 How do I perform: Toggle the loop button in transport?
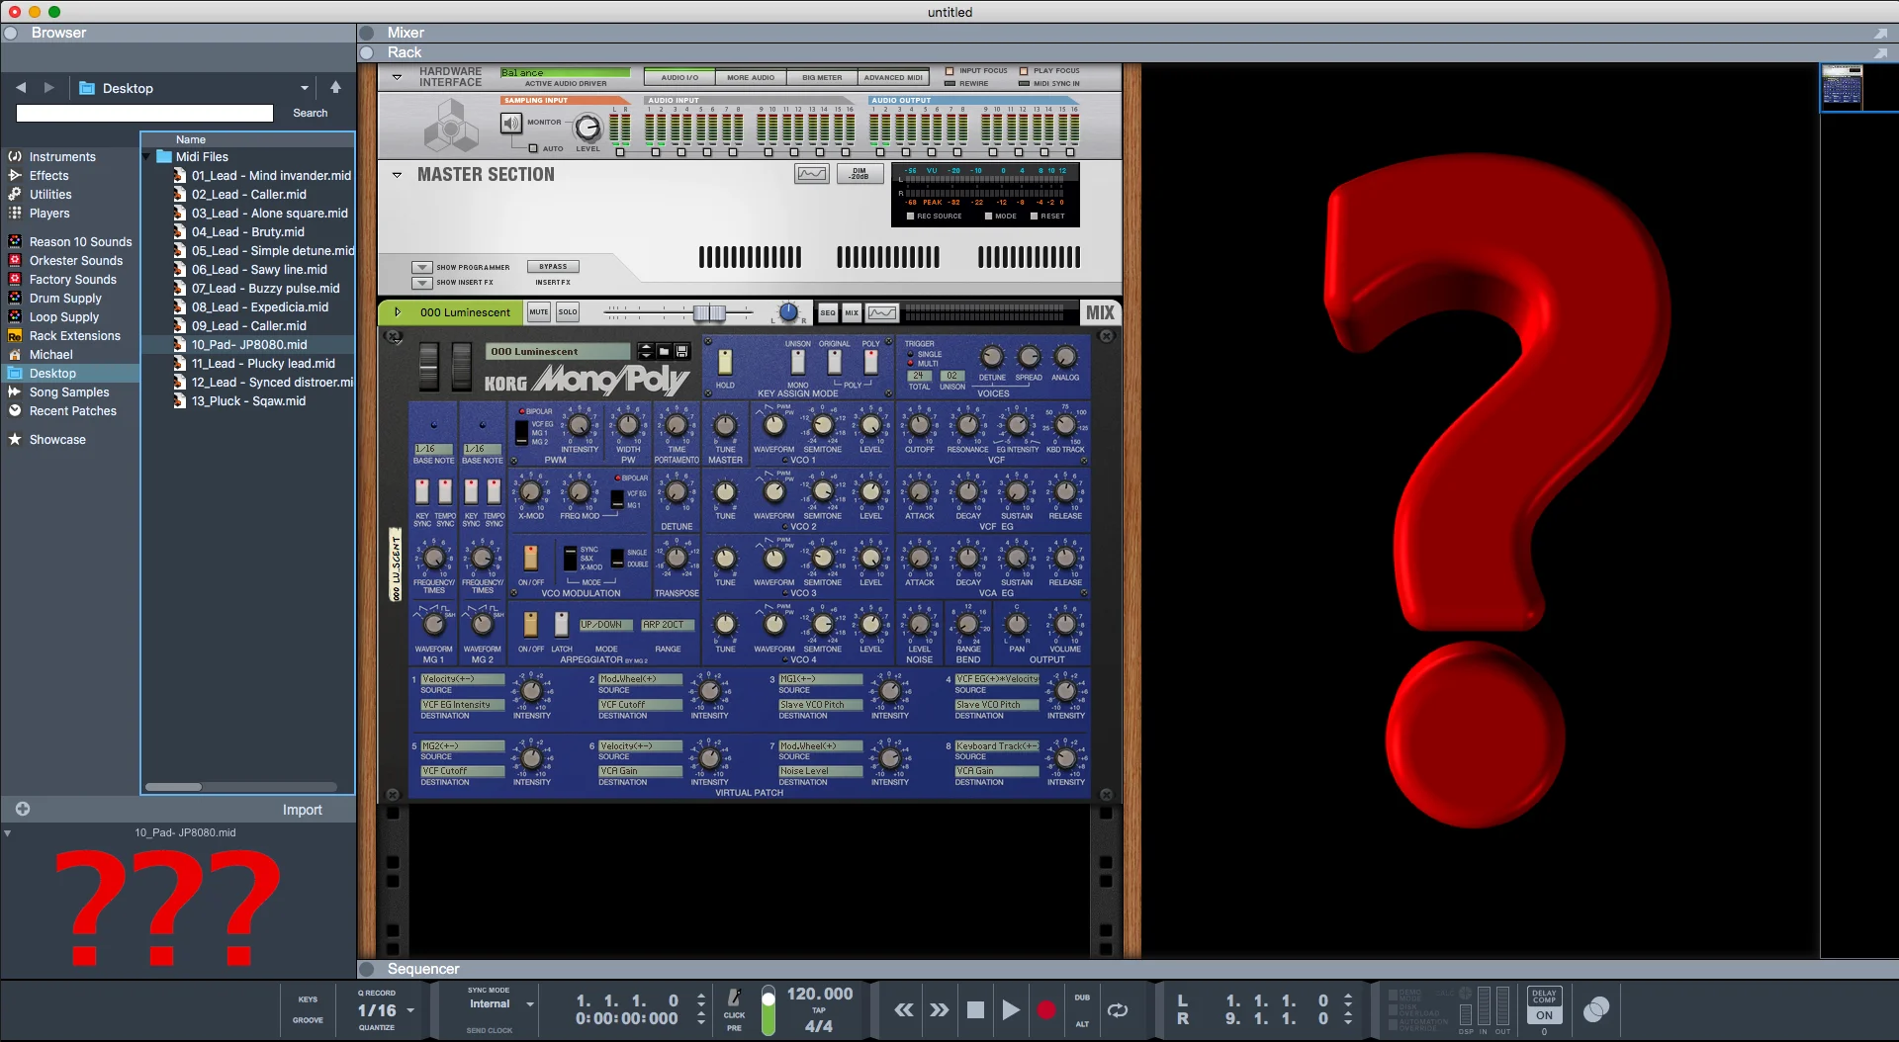[1118, 1010]
